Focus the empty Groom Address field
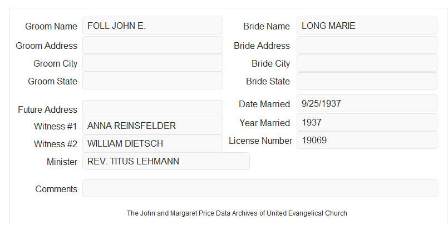 click(x=152, y=45)
